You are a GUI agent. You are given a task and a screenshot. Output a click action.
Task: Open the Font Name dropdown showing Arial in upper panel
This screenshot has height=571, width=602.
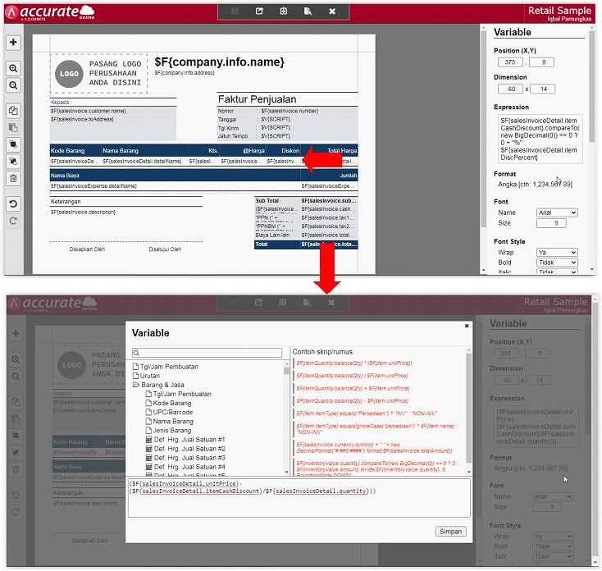[x=557, y=212]
